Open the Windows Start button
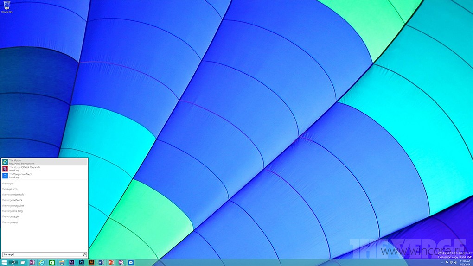473x266 pixels. click(x=4, y=262)
